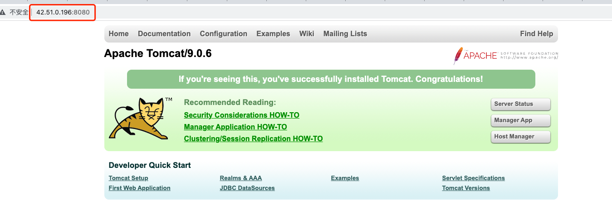Image resolution: width=612 pixels, height=200 pixels.
Task: Open the Realms & AAA link
Action: point(241,178)
